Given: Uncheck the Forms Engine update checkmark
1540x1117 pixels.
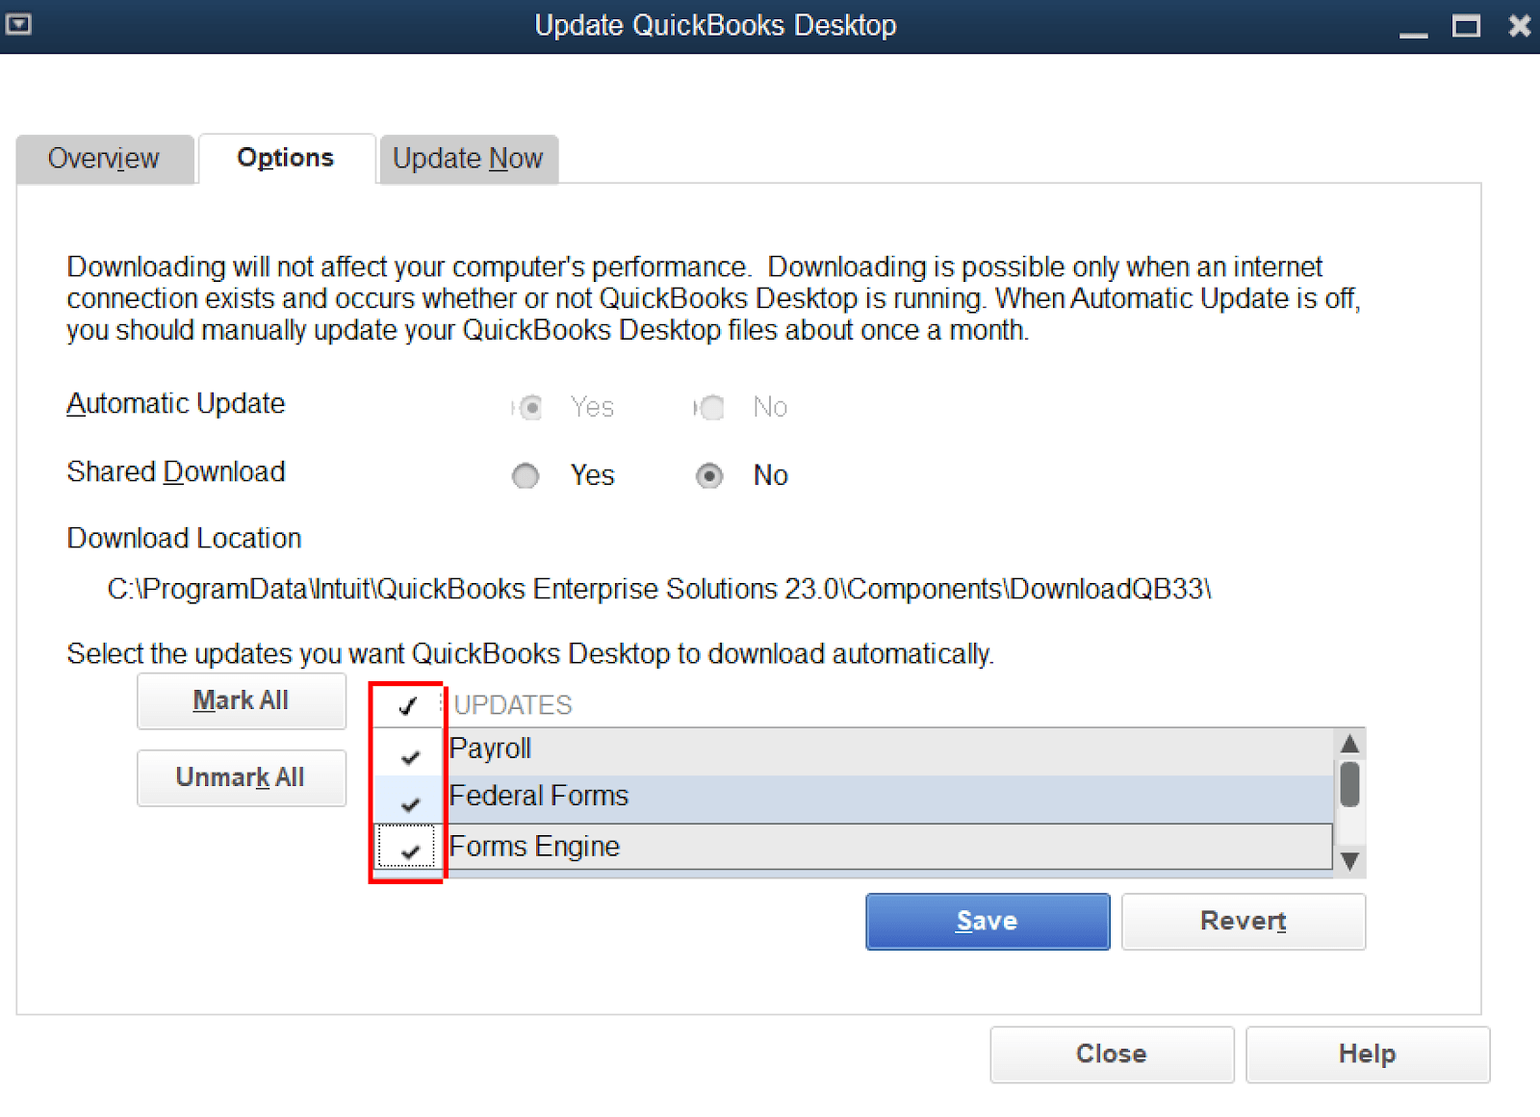Looking at the screenshot, I should coord(410,851).
